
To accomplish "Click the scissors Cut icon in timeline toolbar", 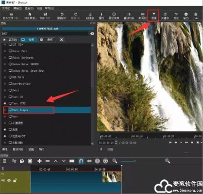I will [x=14, y=161].
